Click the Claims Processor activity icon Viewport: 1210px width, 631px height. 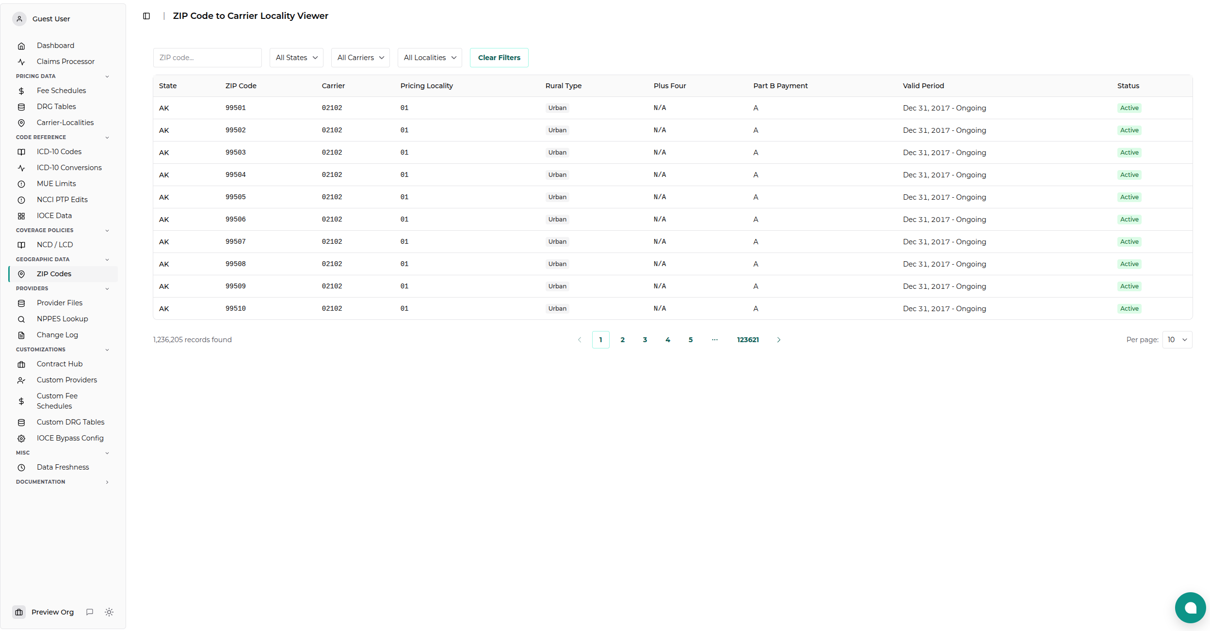[x=21, y=62]
